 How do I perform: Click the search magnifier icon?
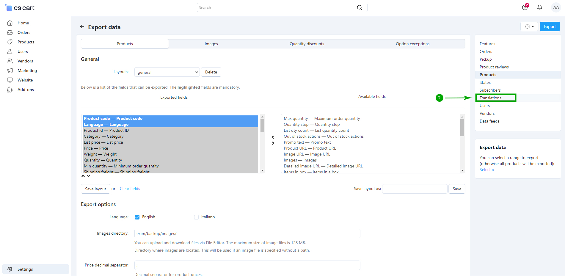coord(359,7)
